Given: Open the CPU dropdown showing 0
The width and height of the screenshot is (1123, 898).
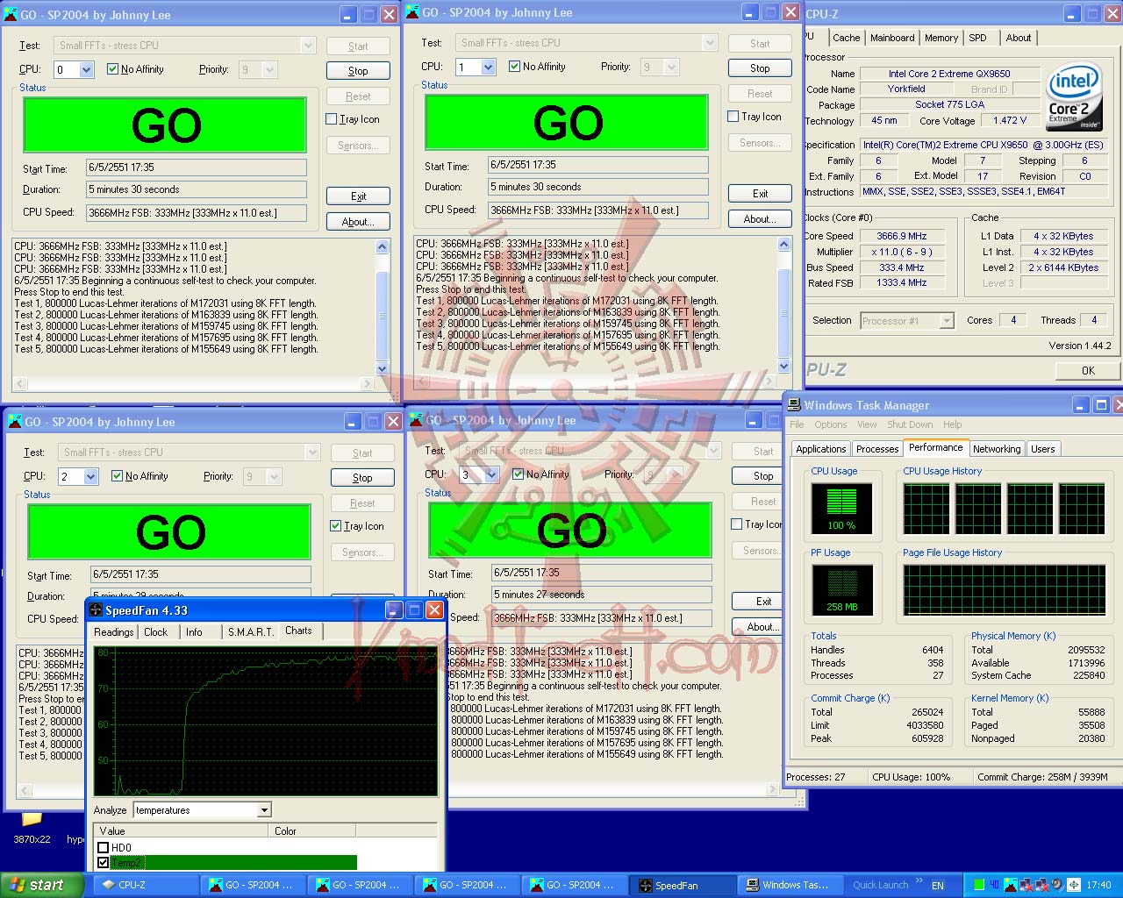Looking at the screenshot, I should (x=87, y=69).
